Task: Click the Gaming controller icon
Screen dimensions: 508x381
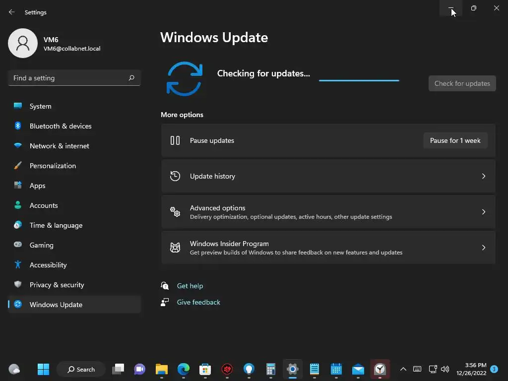Action: 18,245
